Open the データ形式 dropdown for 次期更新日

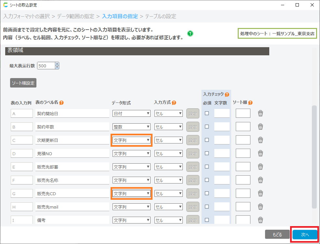[131, 140]
